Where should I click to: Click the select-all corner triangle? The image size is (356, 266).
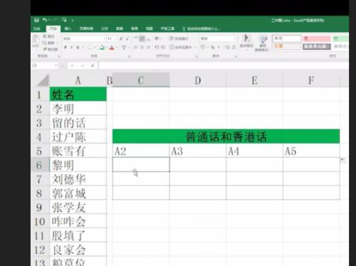click(x=43, y=81)
